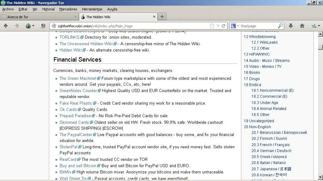The width and height of the screenshot is (323, 181).
Task: Click the Back navigation arrow
Action: (6, 26)
